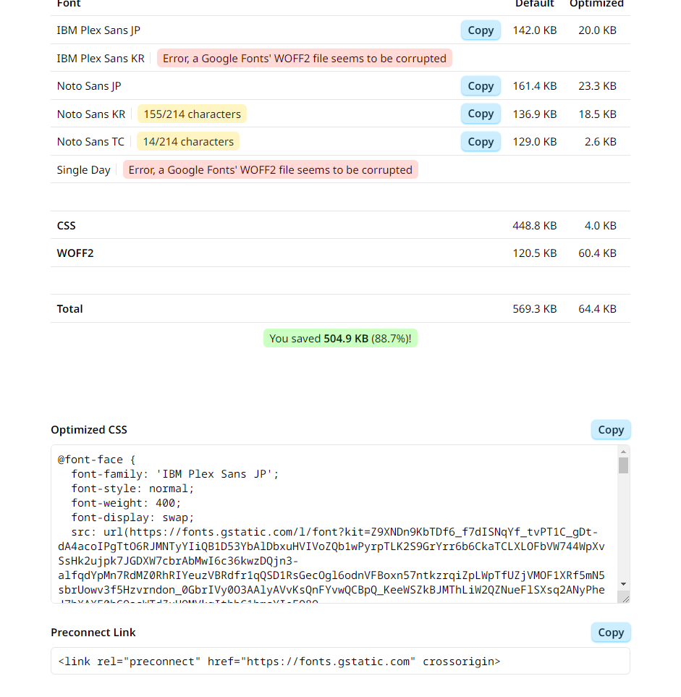
Task: Click the WOFF2 row label
Action: coord(75,253)
